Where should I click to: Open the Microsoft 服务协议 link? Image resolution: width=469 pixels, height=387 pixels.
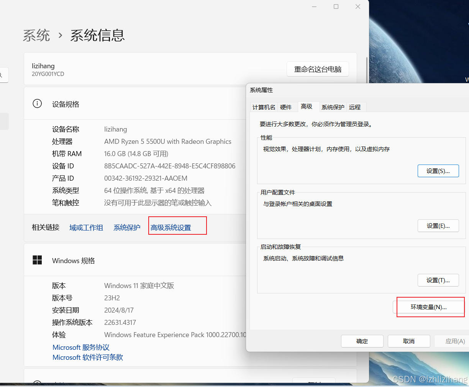click(x=81, y=347)
